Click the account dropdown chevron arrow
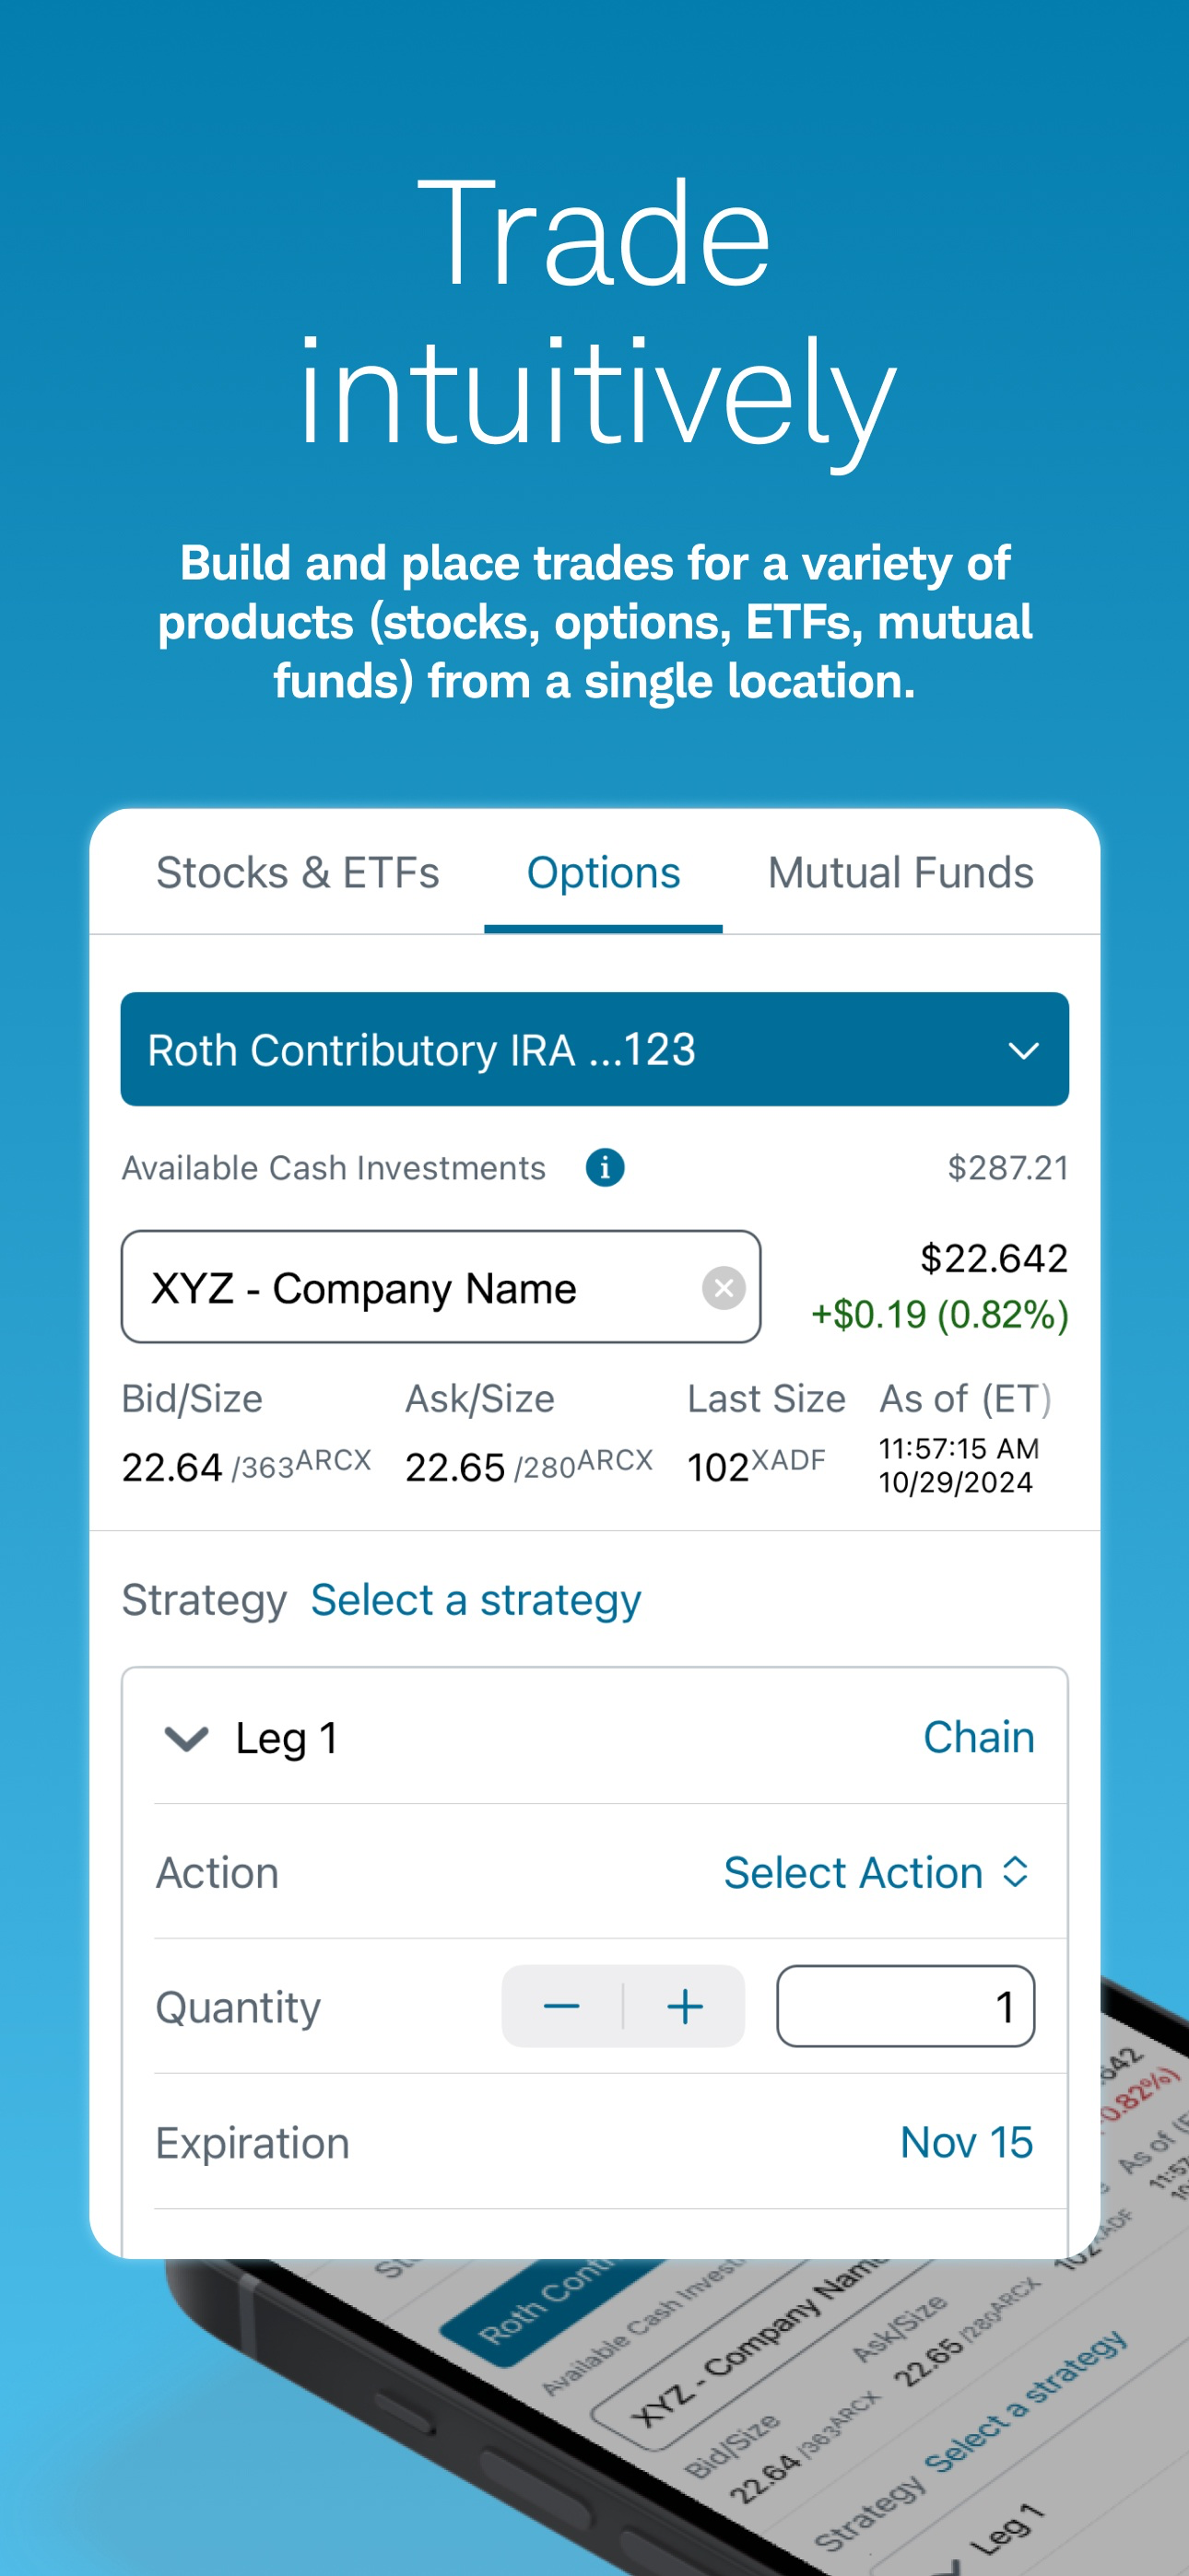Viewport: 1189px width, 2576px height. coord(1023,1050)
